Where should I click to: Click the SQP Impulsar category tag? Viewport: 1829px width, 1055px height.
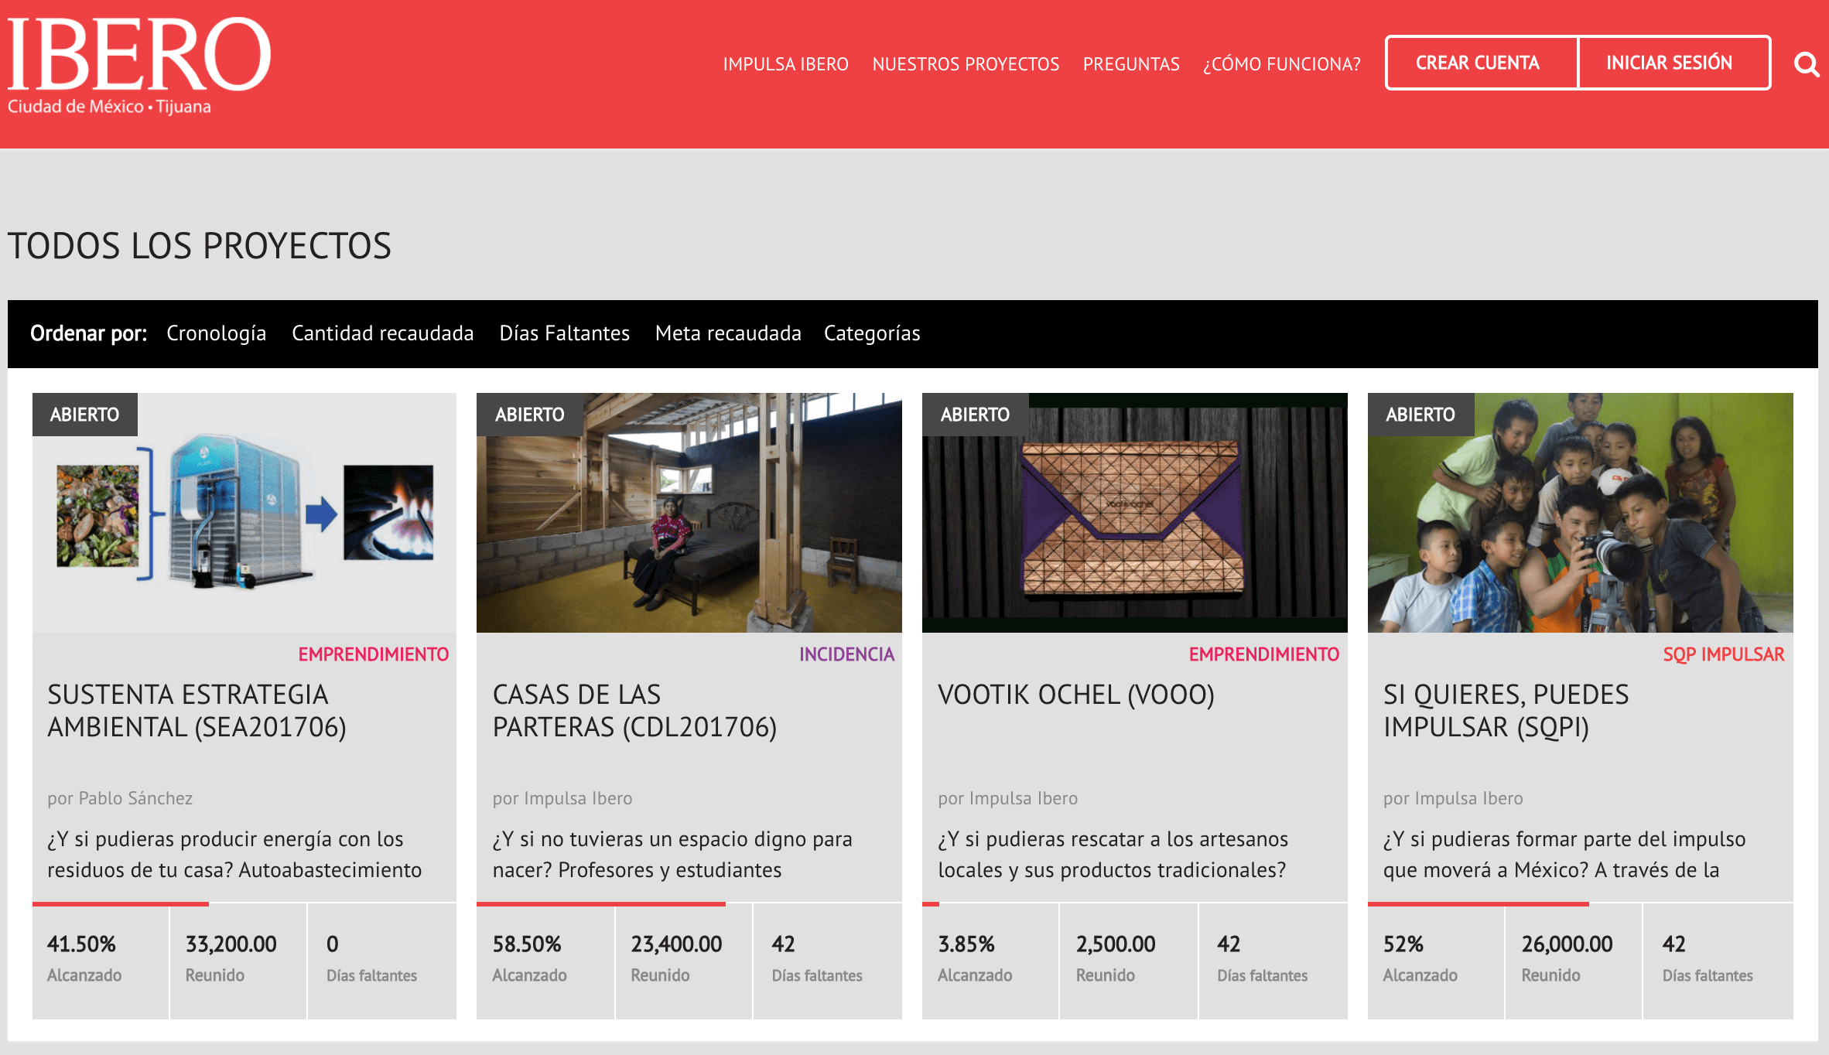point(1723,654)
